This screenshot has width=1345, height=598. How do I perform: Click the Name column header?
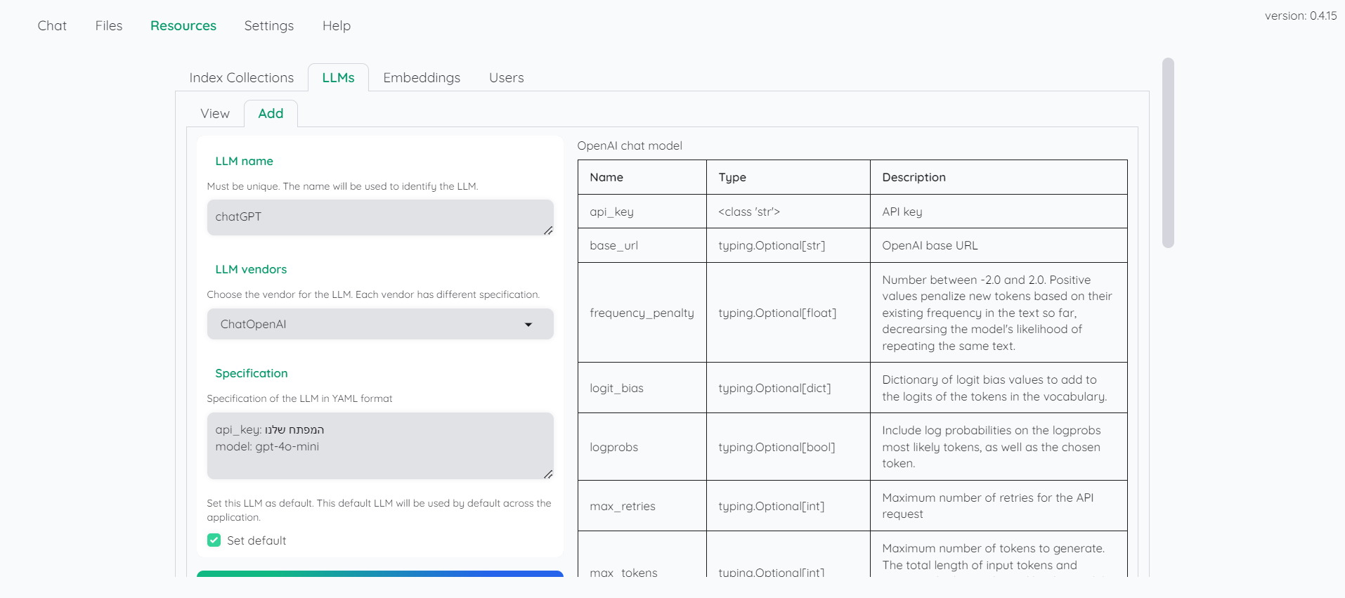(x=642, y=177)
